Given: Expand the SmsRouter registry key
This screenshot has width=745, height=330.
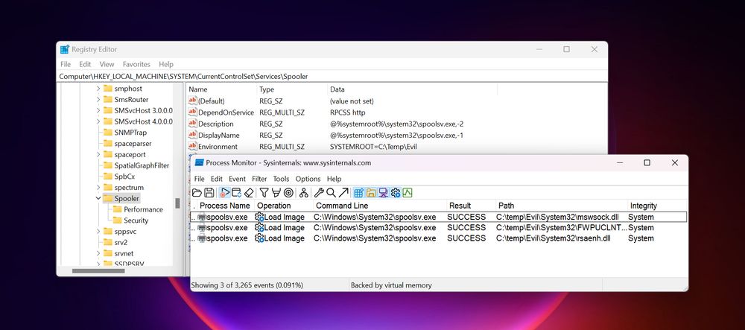Looking at the screenshot, I should click(98, 100).
